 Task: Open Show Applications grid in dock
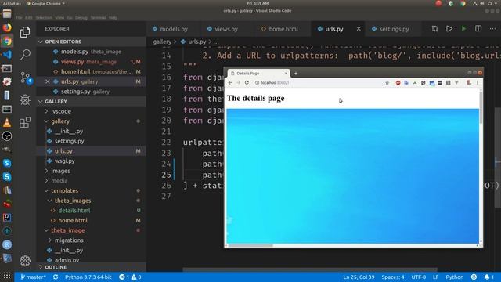click(7, 275)
